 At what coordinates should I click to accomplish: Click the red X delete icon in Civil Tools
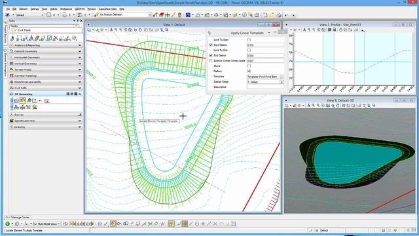pyautogui.click(x=56, y=38)
